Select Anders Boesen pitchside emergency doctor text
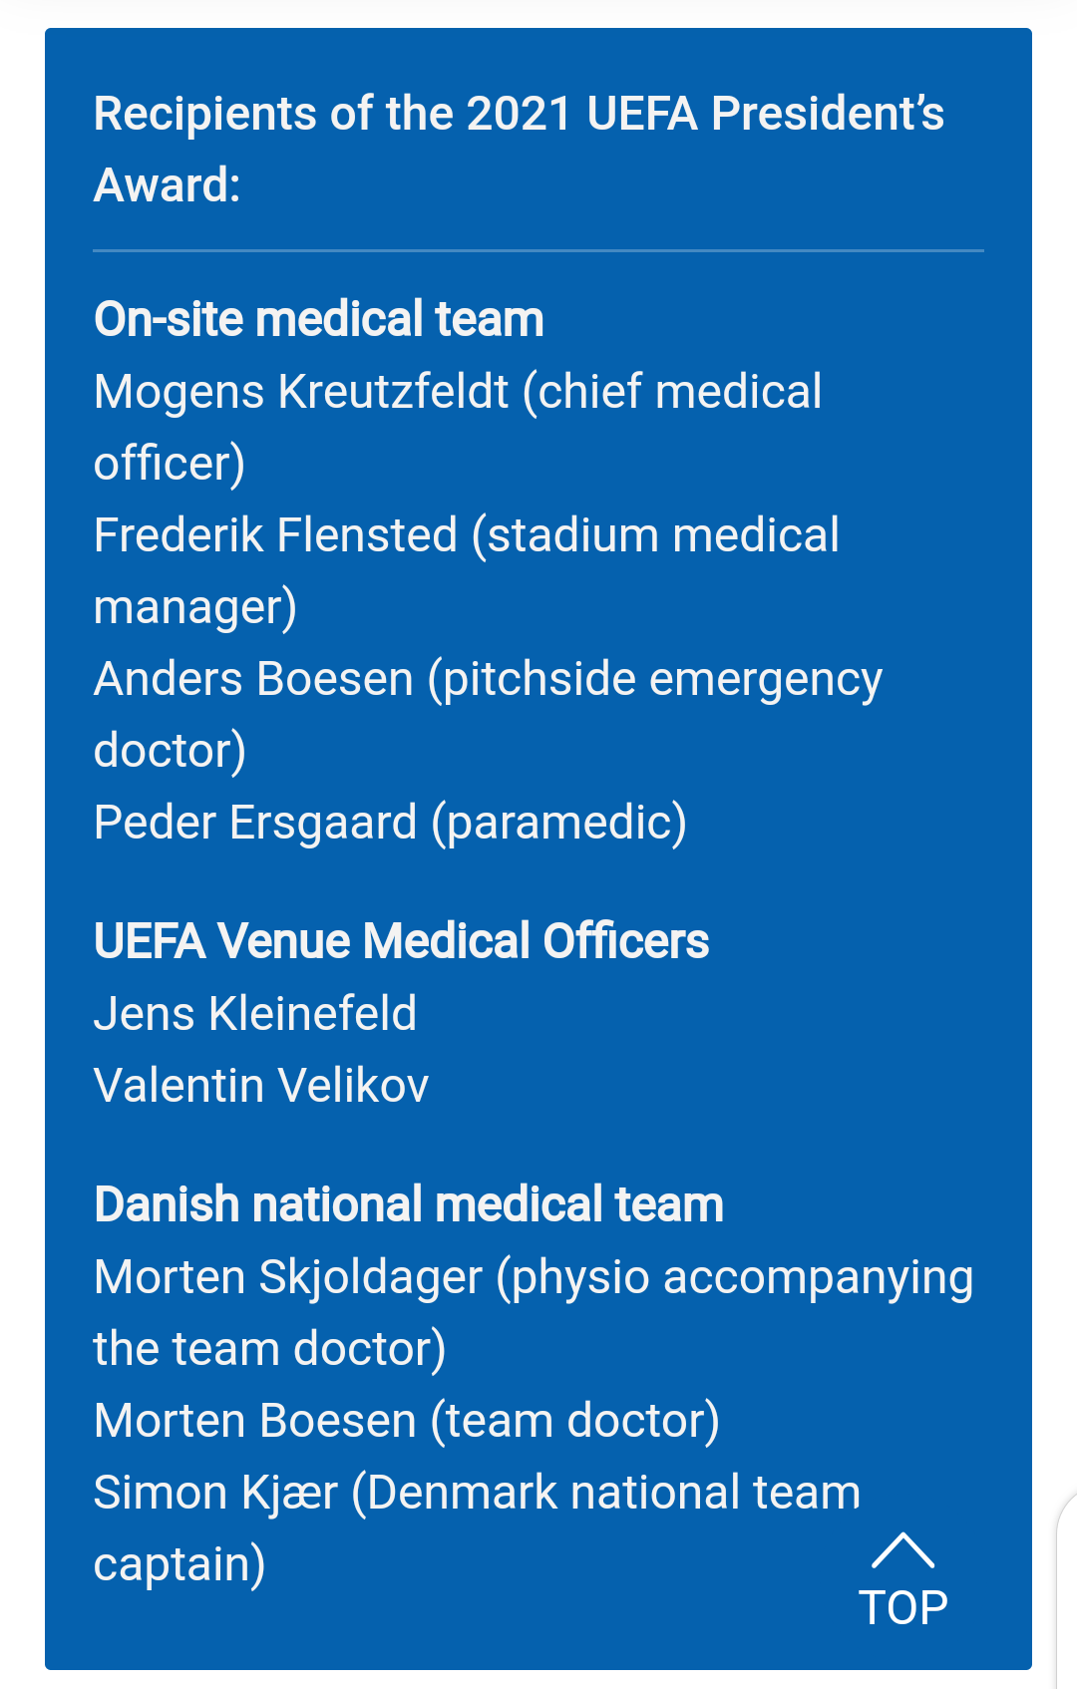1077x1689 pixels. click(488, 714)
